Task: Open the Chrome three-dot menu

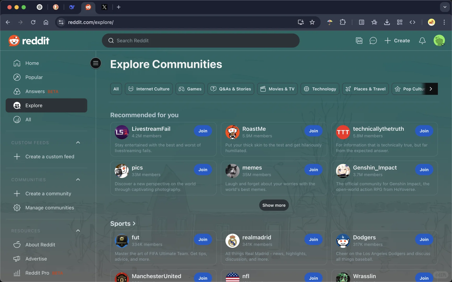Action: [x=444, y=22]
